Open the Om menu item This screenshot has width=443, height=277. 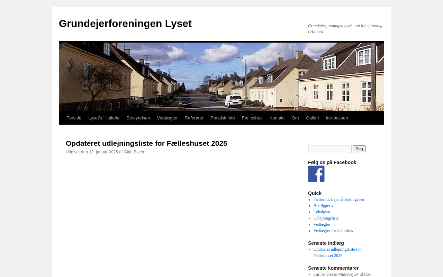pos(295,118)
